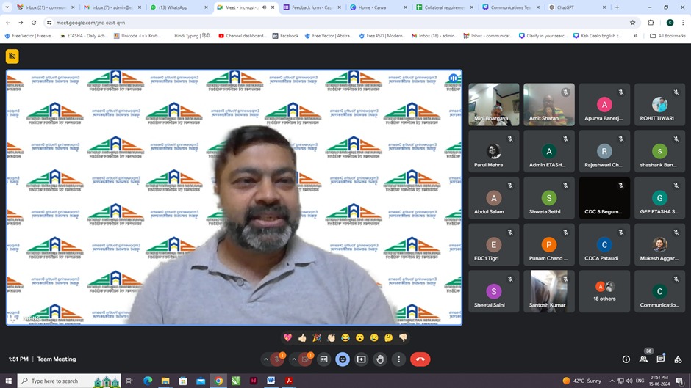
Task: Open the Windows notification center
Action: pos(680,381)
